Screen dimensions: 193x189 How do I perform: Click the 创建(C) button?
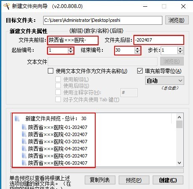tap(168, 180)
